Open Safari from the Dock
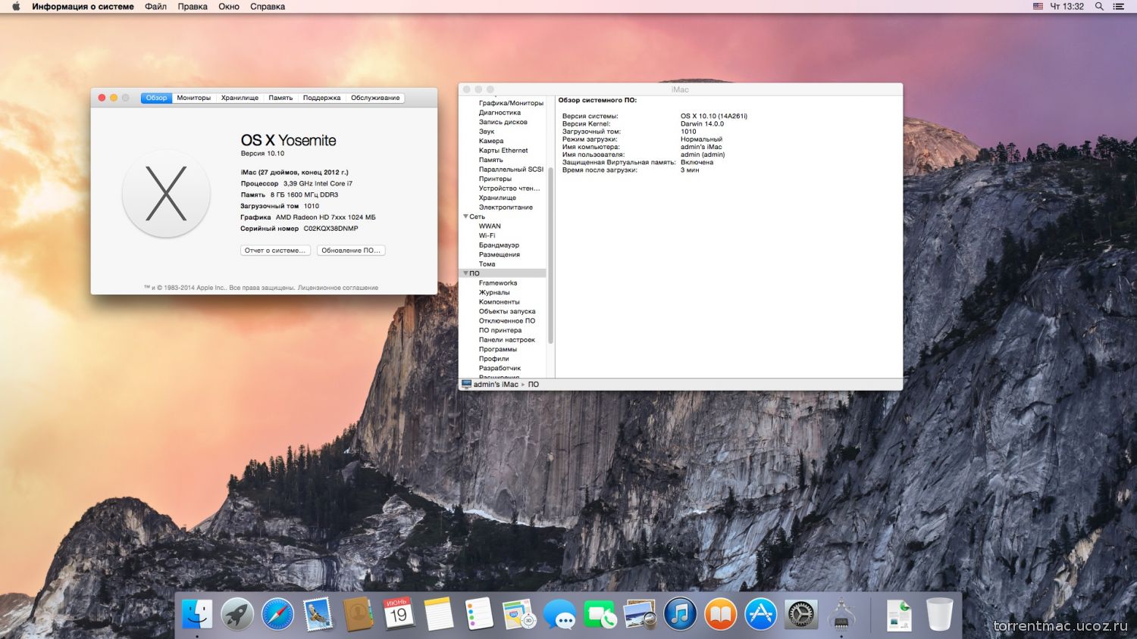Viewport: 1137px width, 639px height. tap(277, 614)
